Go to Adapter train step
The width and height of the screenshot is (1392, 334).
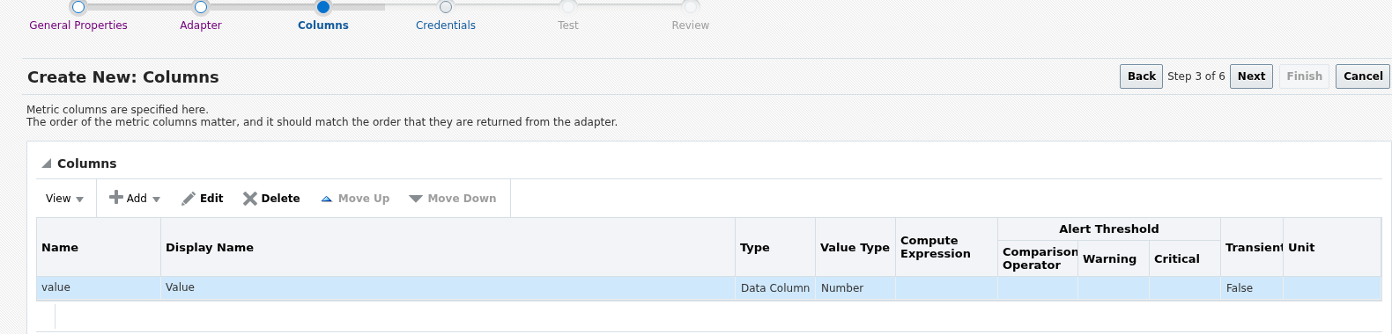[201, 25]
